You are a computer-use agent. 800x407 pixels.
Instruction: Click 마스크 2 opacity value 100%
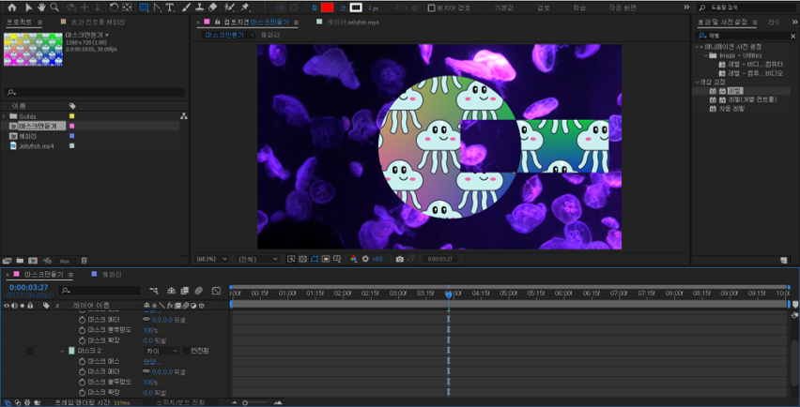(150, 383)
